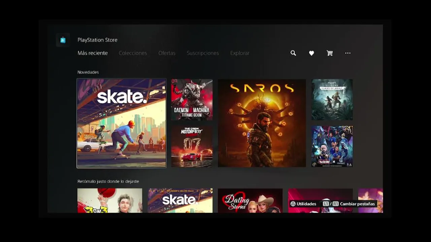Open the wishlist heart icon
This screenshot has height=242, width=431.
pos(311,53)
